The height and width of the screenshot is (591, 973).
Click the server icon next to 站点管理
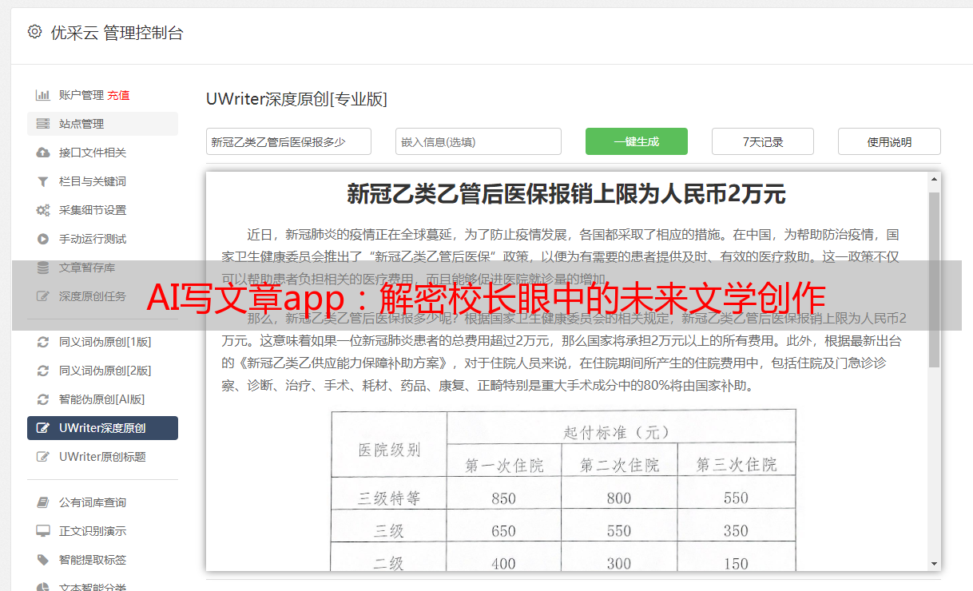click(x=42, y=124)
